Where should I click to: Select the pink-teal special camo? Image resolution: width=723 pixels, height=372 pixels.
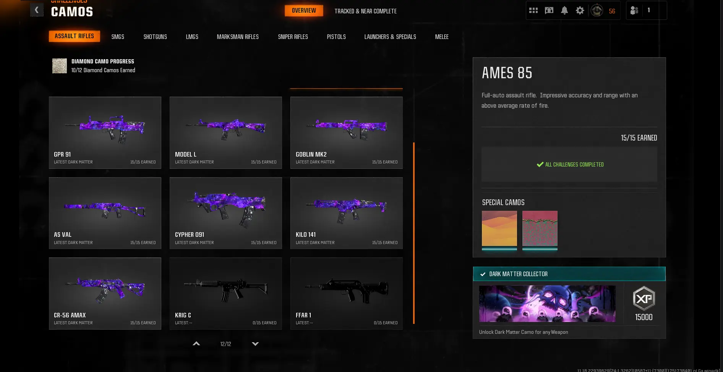pos(540,228)
